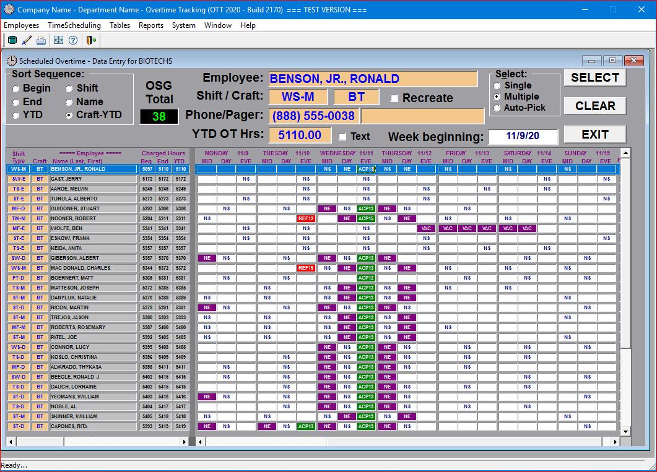Select the Auto-Pick radio option

pos(497,108)
